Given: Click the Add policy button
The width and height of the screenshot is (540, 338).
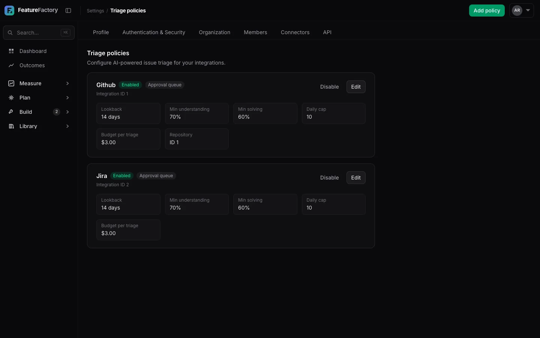Looking at the screenshot, I should [487, 11].
